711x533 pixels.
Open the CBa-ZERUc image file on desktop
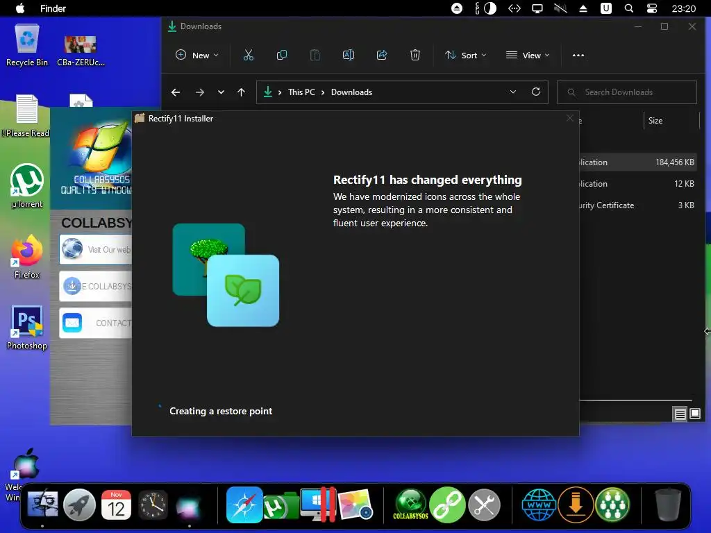[x=81, y=51]
